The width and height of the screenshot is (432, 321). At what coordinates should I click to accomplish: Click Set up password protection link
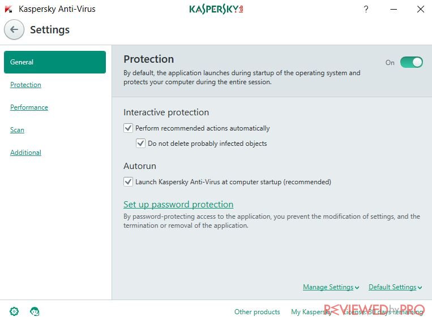pyautogui.click(x=178, y=204)
